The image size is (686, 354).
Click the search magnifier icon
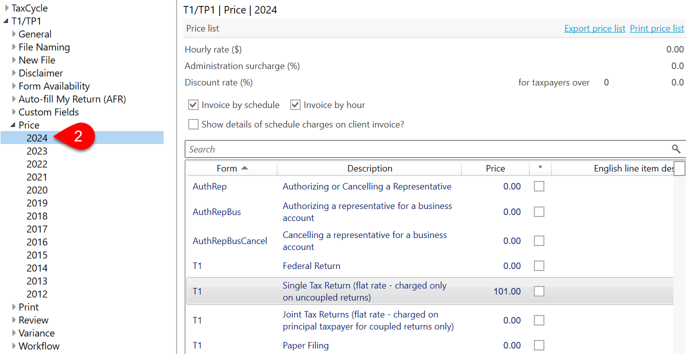point(676,149)
